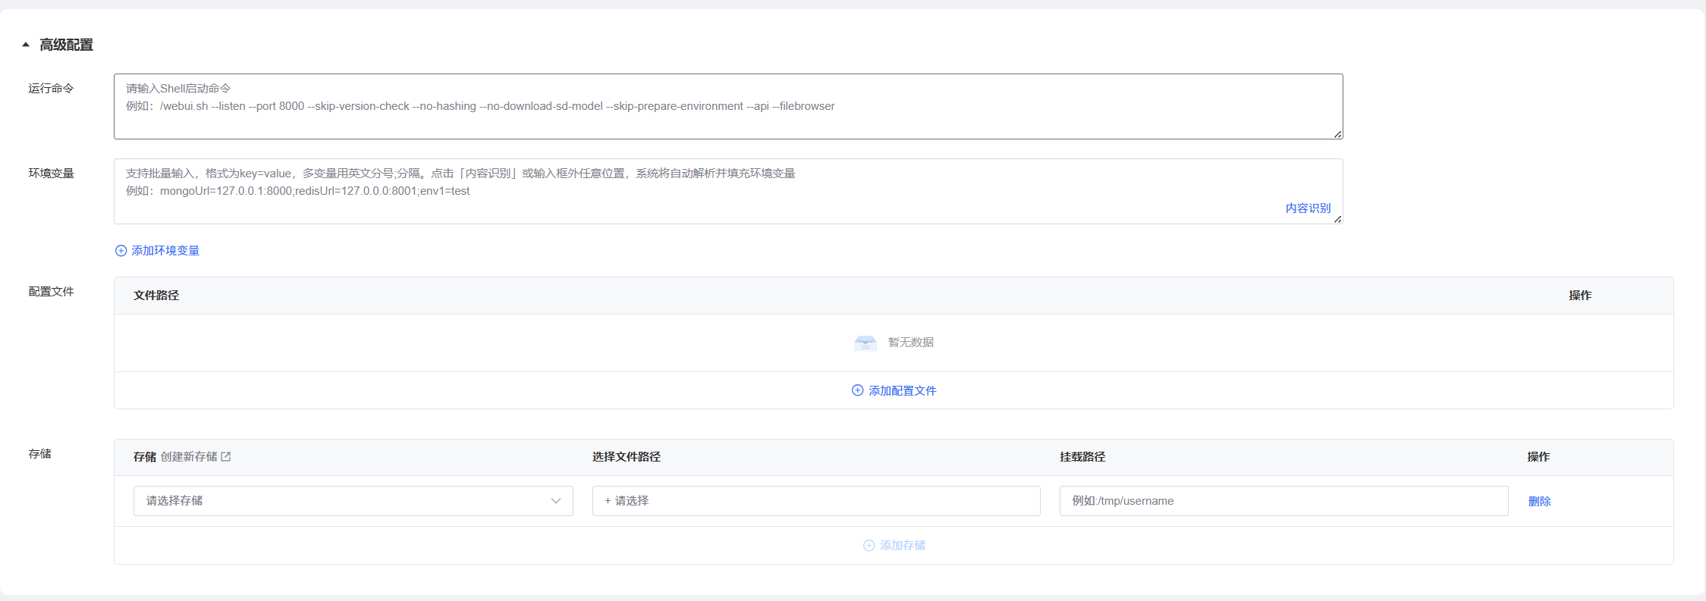This screenshot has width=1706, height=601.
Task: Click the chevron arrow in 请选择存储
Action: [556, 501]
